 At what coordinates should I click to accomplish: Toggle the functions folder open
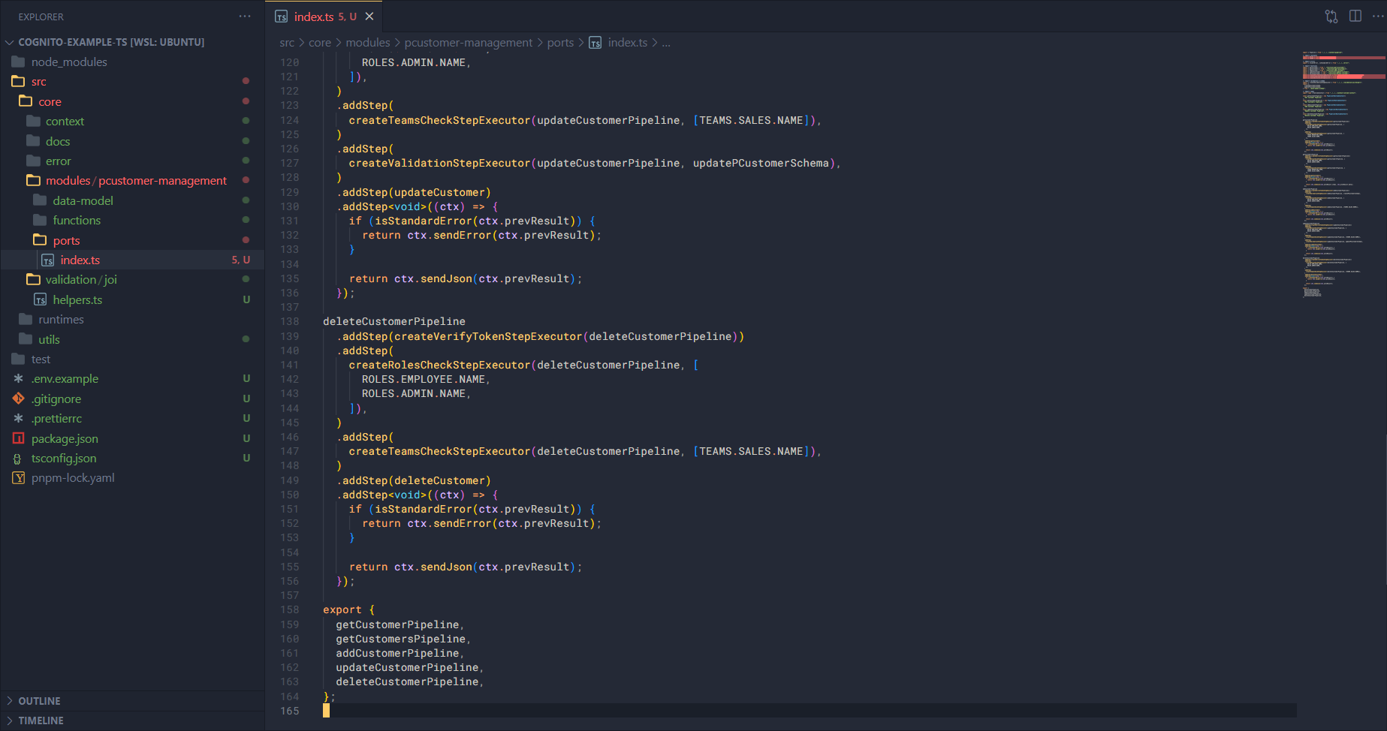tap(76, 221)
